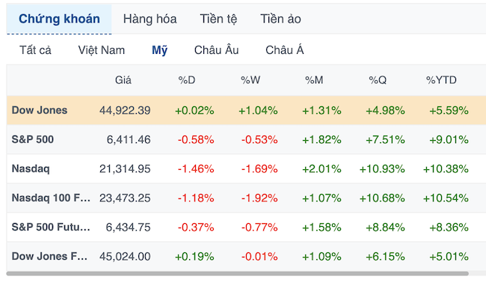Open the Dow Jones index row
Screen dimensions: 486x286
(x=246, y=110)
